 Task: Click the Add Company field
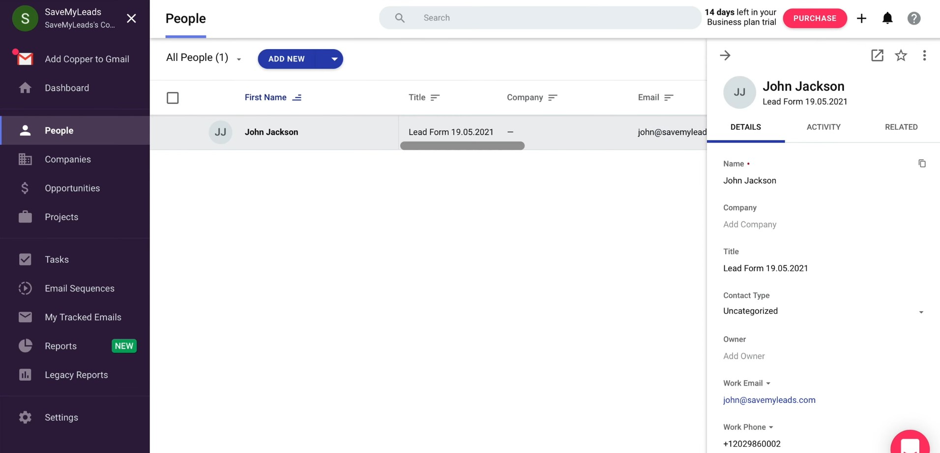(750, 224)
